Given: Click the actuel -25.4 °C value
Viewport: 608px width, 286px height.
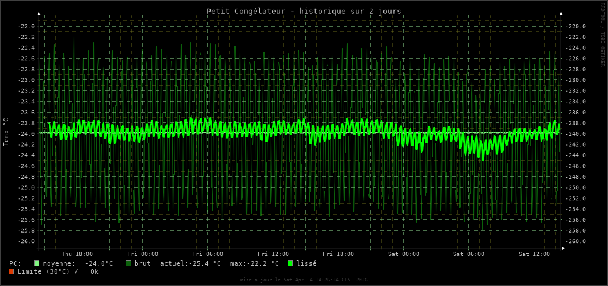Looking at the screenshot, I should click(x=190, y=263).
